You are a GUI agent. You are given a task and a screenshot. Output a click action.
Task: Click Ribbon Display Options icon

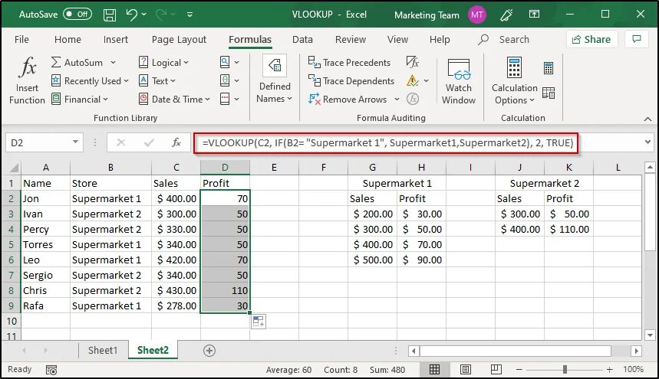(x=534, y=15)
